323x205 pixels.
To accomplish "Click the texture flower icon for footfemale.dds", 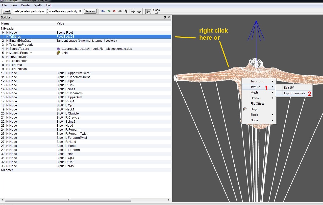I will click(58, 49).
